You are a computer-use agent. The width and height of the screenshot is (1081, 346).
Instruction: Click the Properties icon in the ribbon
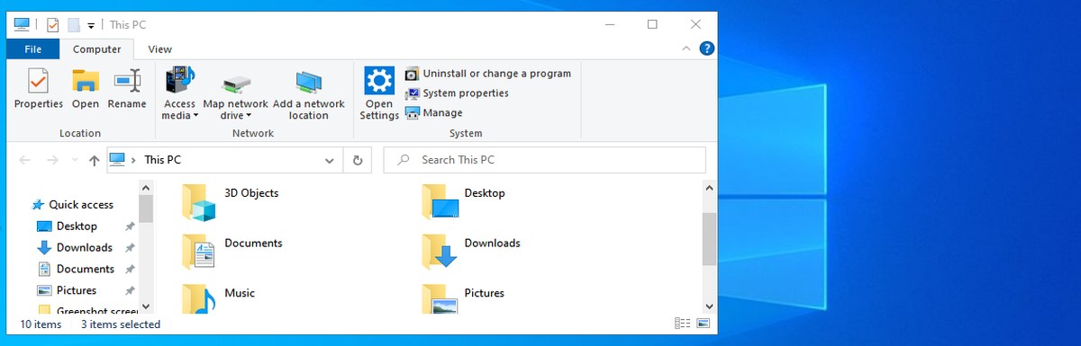[x=38, y=82]
